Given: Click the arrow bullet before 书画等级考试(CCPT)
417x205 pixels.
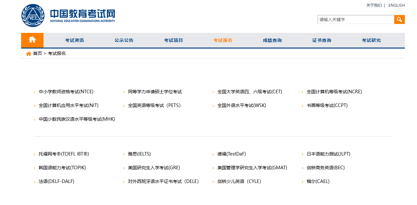Looking at the screenshot, I should 303,106.
